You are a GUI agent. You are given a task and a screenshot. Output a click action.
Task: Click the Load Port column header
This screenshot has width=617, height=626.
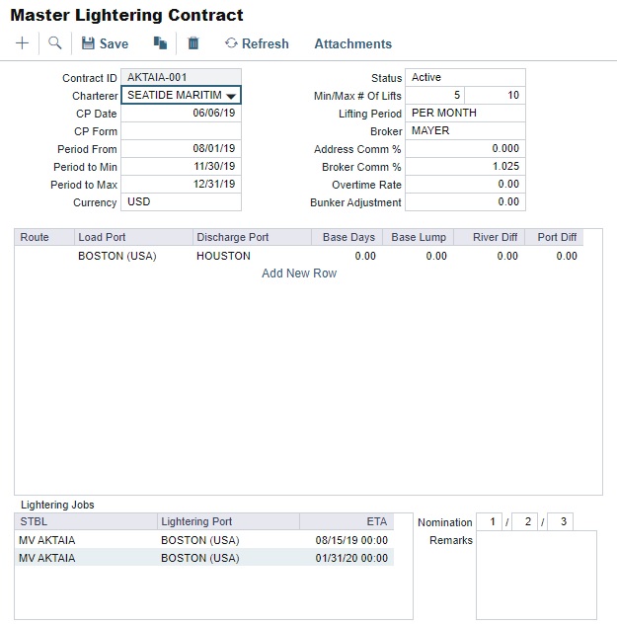coord(132,238)
